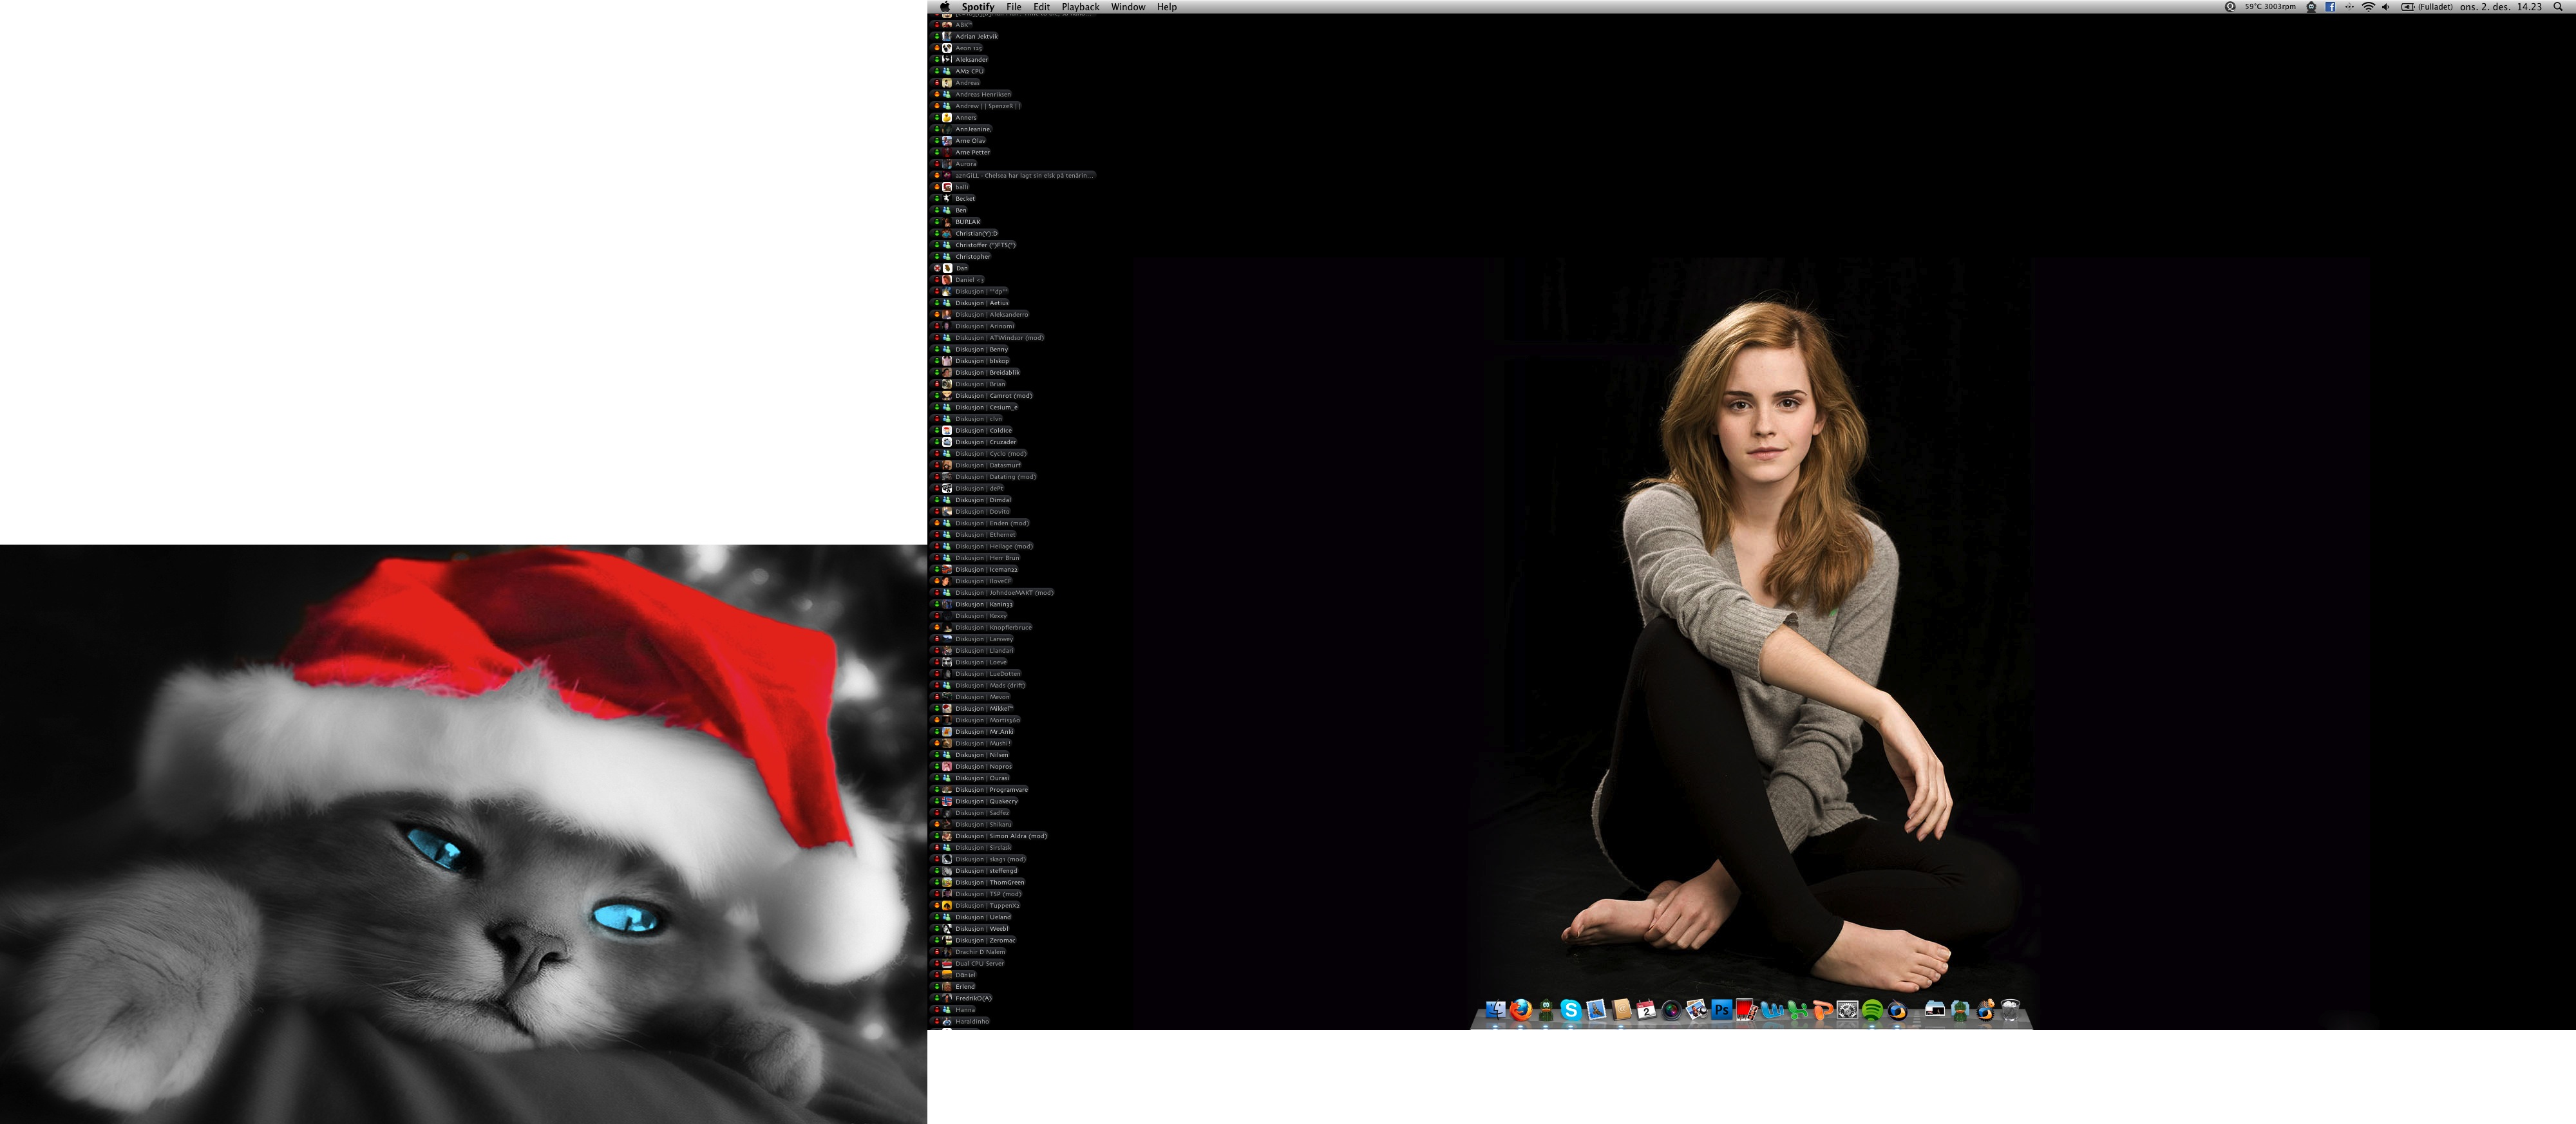Open the Help menu
Screen dimensions: 2576x1124
tap(1167, 7)
